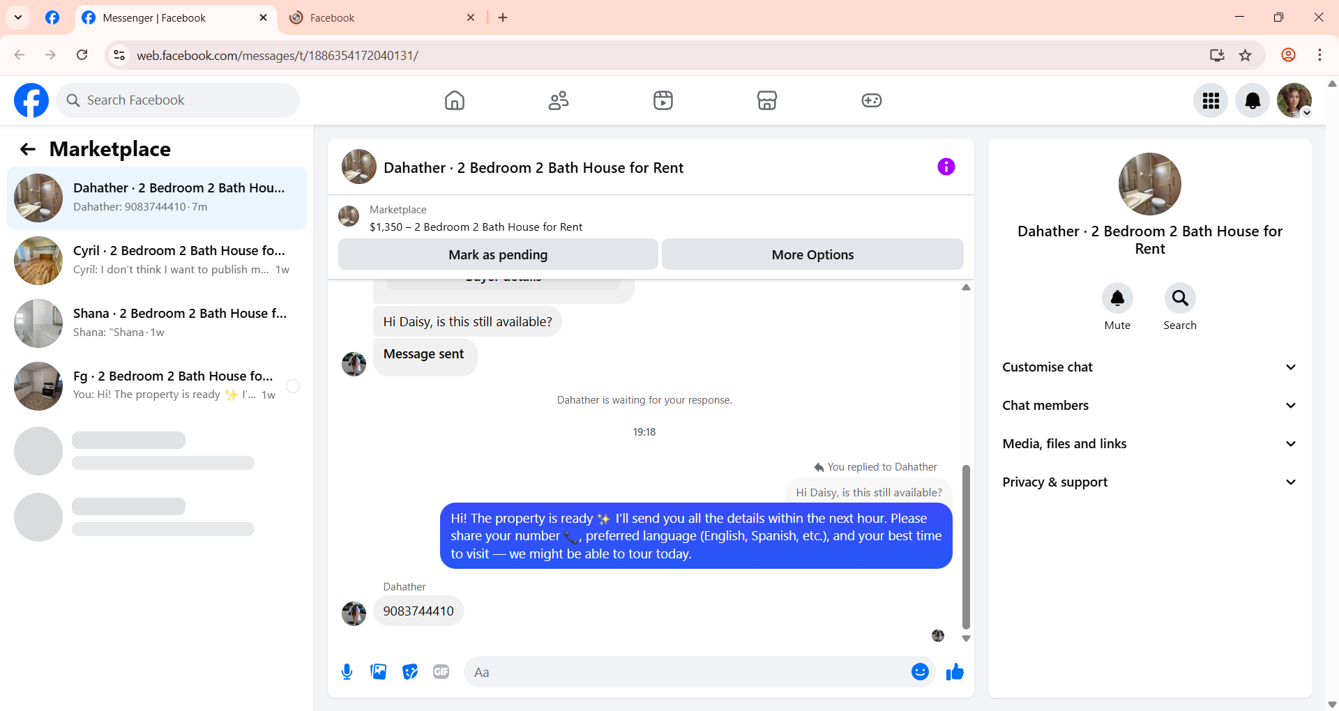Choose a sticker icon

pyautogui.click(x=410, y=672)
